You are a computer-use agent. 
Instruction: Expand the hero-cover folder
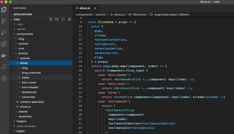point(29,82)
